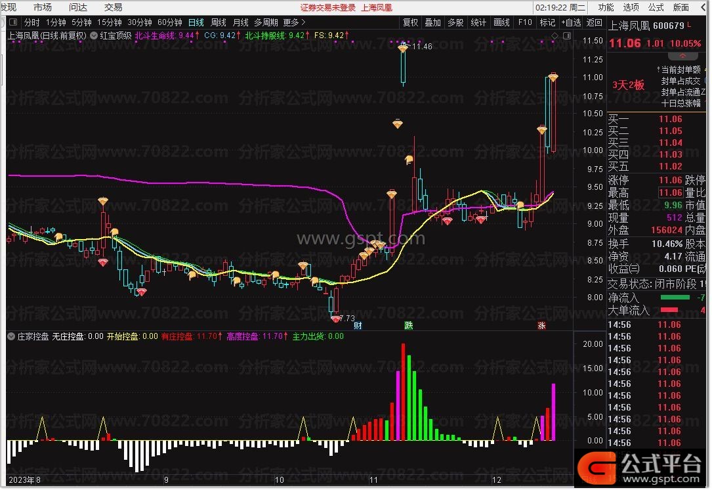The height and width of the screenshot is (490, 712).
Task: Click the 大单流入 red flow bar
Action: (x=669, y=310)
